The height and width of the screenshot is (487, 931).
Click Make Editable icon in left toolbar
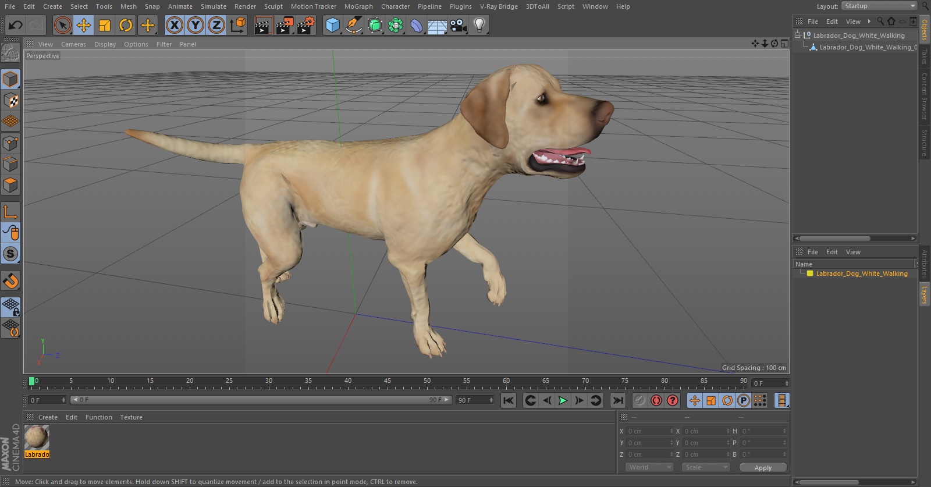click(10, 53)
